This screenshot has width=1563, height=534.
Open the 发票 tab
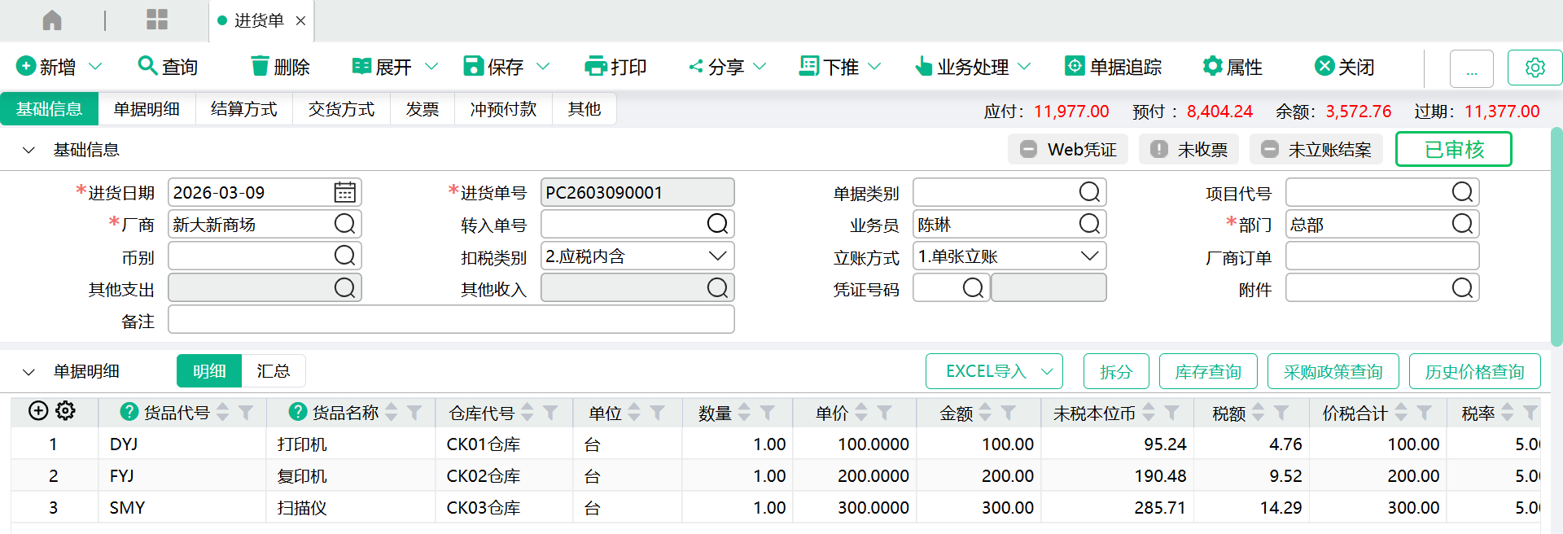[x=422, y=109]
